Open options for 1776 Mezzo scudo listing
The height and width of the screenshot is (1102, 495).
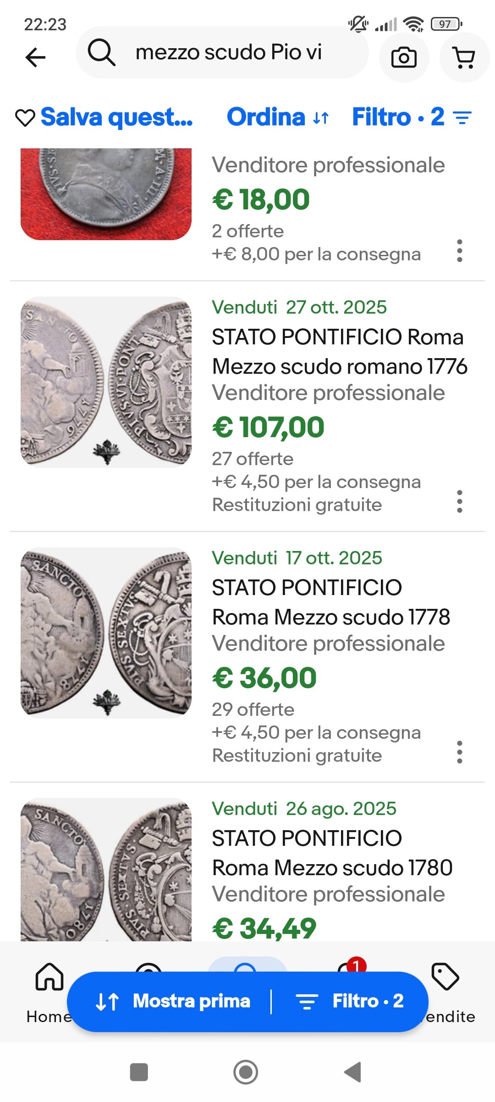pos(459,501)
